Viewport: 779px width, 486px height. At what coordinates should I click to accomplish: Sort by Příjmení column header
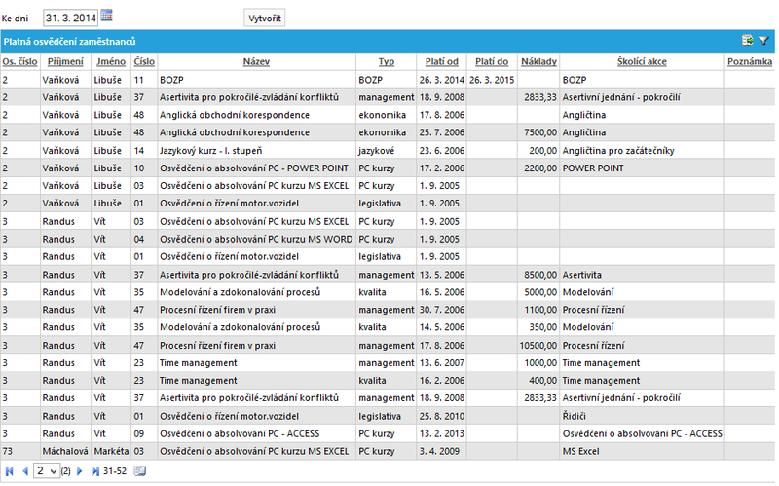coord(65,61)
